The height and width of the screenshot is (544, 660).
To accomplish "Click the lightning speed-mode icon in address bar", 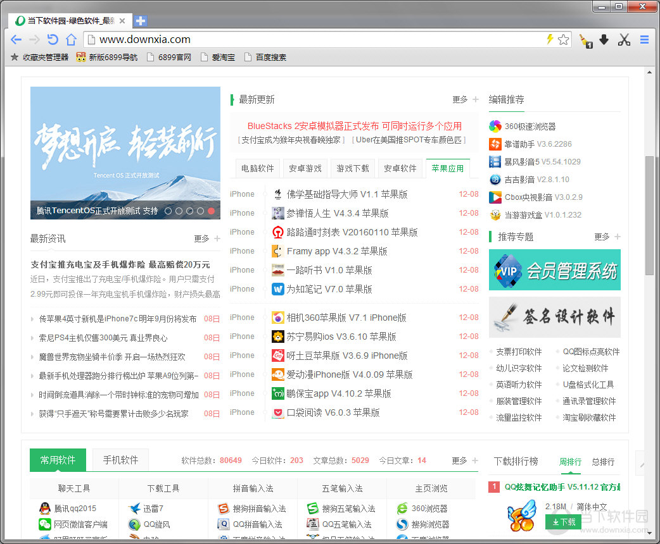I will pyautogui.click(x=550, y=39).
